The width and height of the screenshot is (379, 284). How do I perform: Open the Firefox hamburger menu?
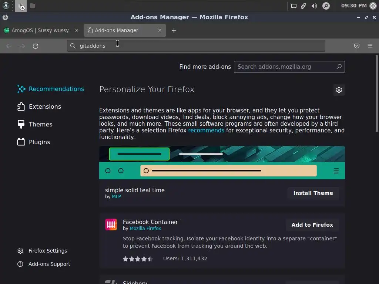click(x=370, y=46)
